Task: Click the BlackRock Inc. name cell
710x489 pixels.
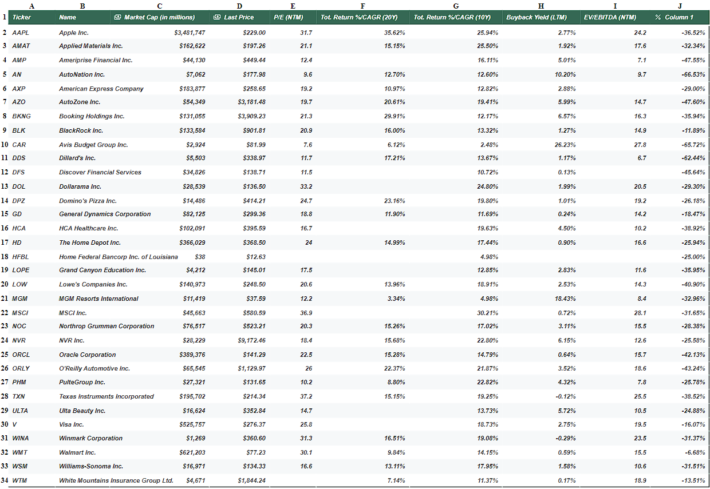Action: 82,130
